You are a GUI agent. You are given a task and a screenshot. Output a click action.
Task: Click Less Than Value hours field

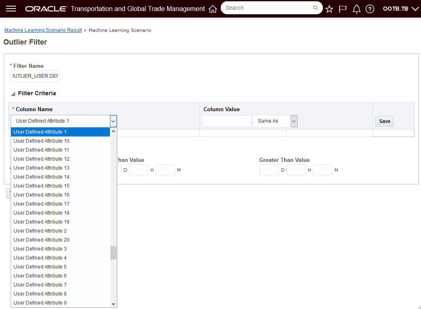coord(139,170)
